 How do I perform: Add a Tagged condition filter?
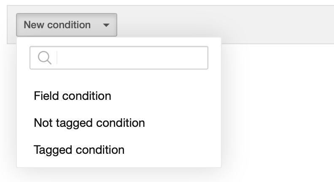click(79, 150)
